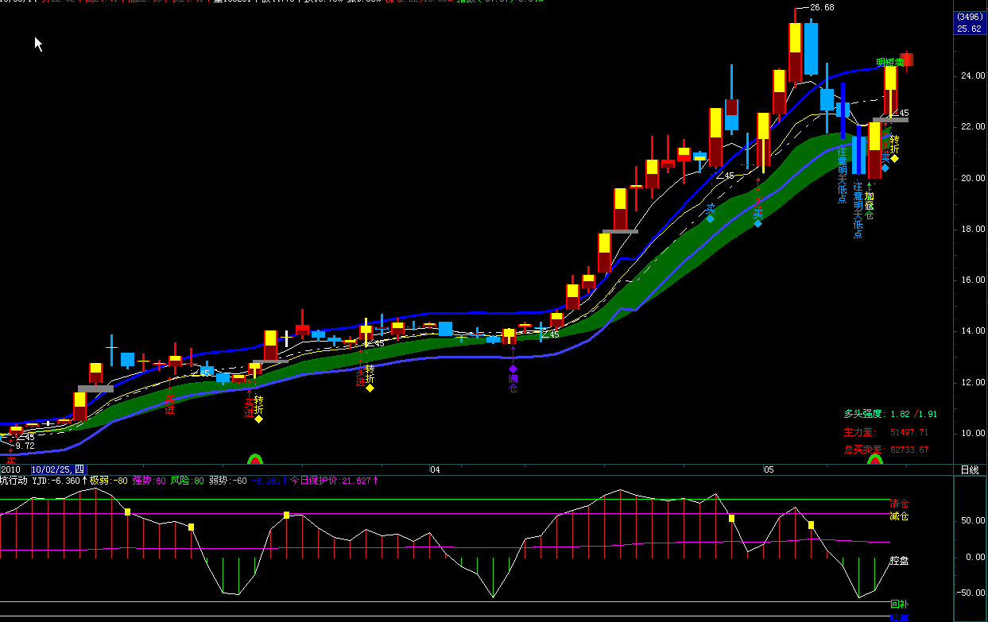
Task: Click the green 明短卖 signal label
Action: click(890, 62)
